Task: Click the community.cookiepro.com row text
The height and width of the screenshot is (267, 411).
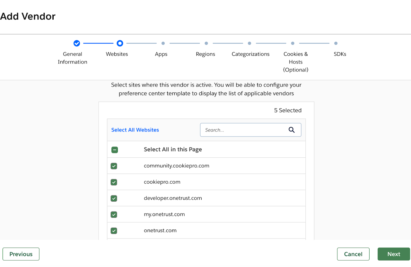Action: tap(177, 166)
